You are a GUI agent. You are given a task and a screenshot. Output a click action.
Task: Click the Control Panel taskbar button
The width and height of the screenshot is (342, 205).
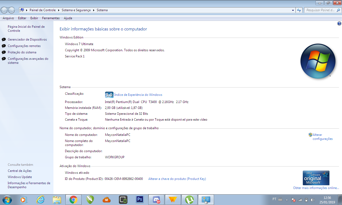(206, 200)
